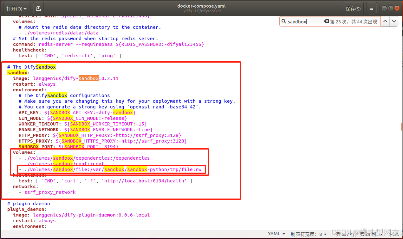Click the 'ssrf_proxy_network' network entry

[x=47, y=192]
